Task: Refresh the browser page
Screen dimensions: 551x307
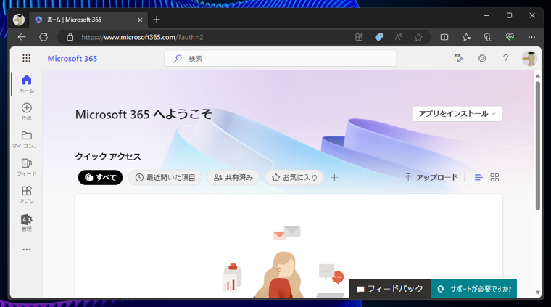Action: [43, 37]
